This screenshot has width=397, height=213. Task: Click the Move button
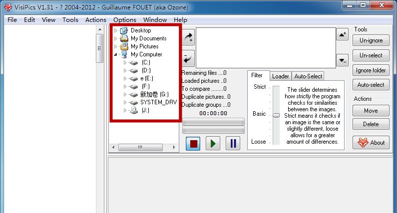371,111
